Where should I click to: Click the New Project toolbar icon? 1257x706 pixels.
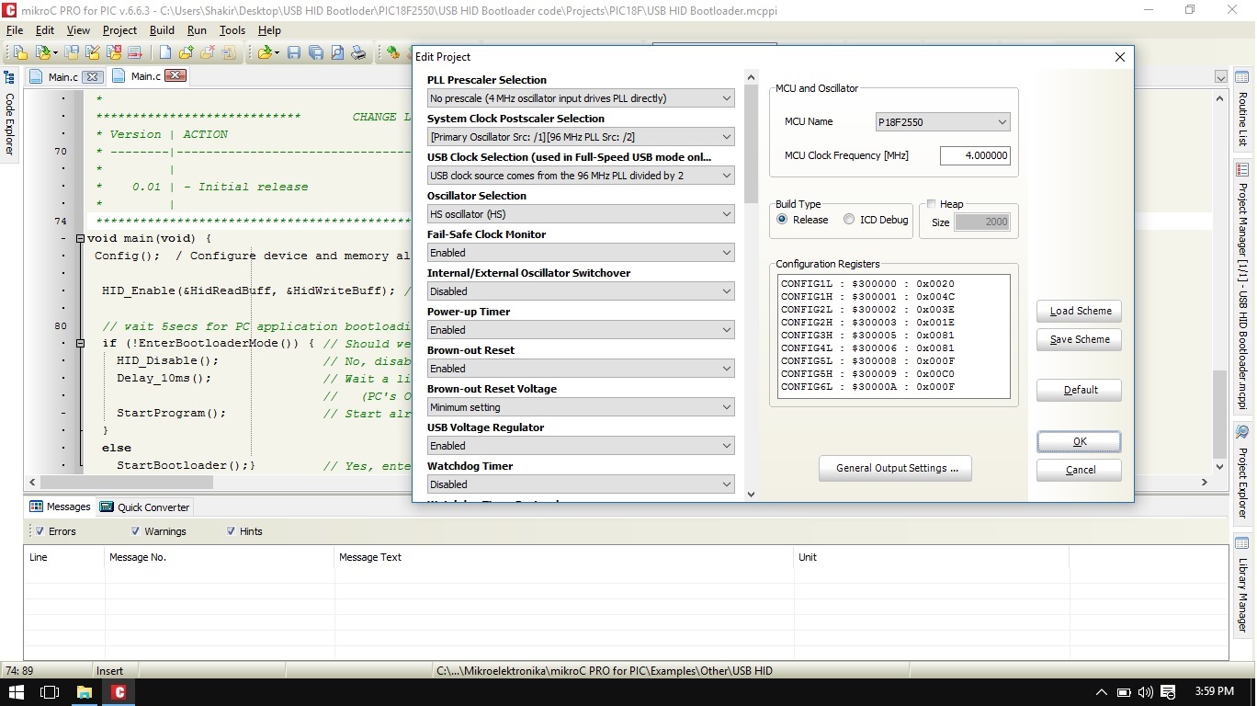[21, 52]
